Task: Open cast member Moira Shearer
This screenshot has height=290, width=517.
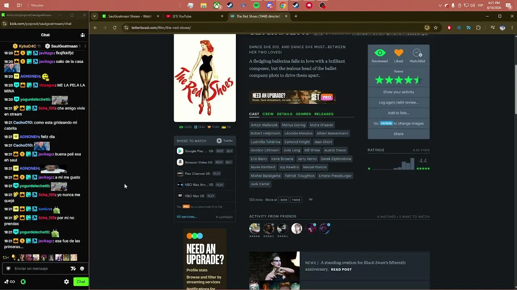Action: tap(322, 125)
